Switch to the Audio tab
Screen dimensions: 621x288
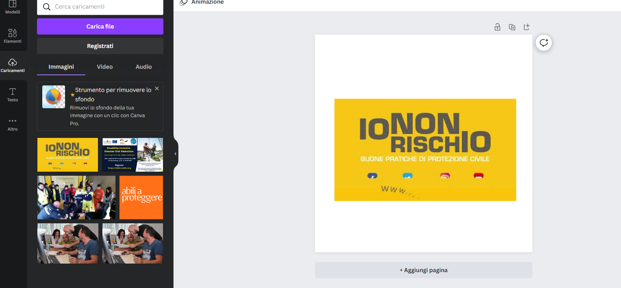click(144, 67)
